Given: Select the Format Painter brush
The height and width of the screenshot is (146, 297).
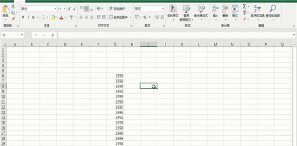Looking at the screenshot, I should point(13,19).
